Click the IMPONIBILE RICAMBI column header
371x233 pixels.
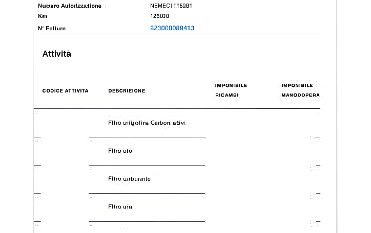pos(231,90)
